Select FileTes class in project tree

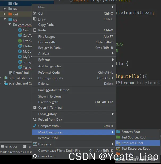25,46
